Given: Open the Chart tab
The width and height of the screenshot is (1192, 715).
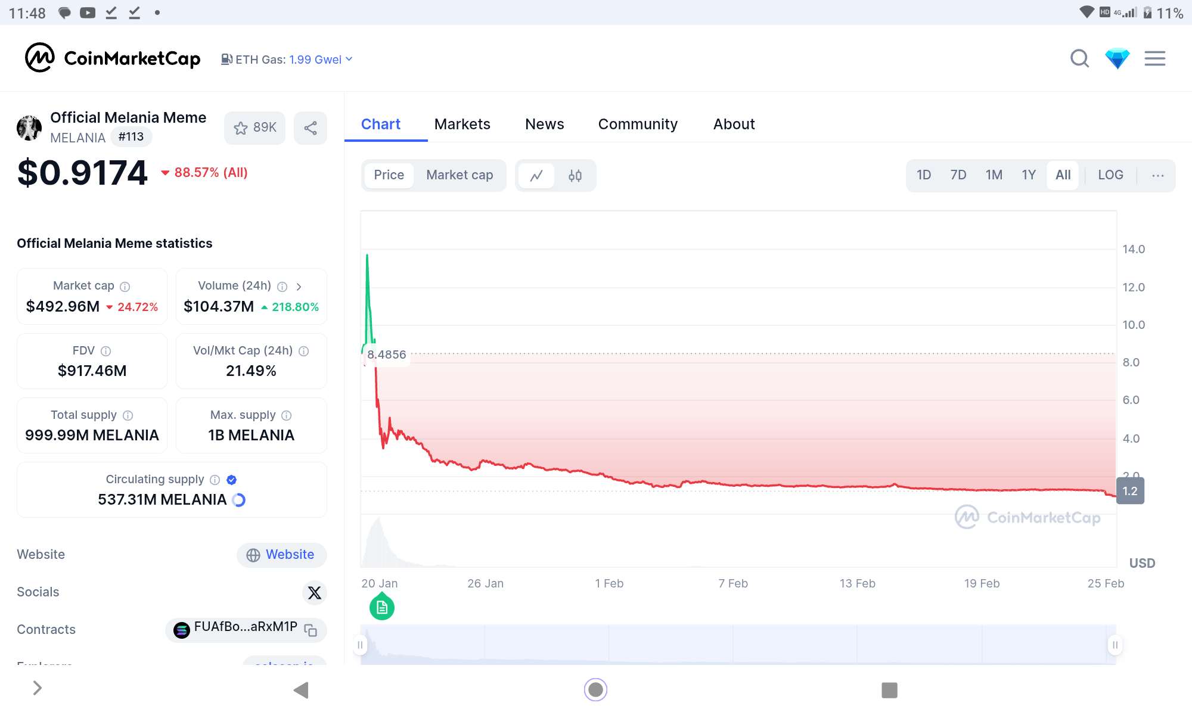Looking at the screenshot, I should click(x=381, y=124).
